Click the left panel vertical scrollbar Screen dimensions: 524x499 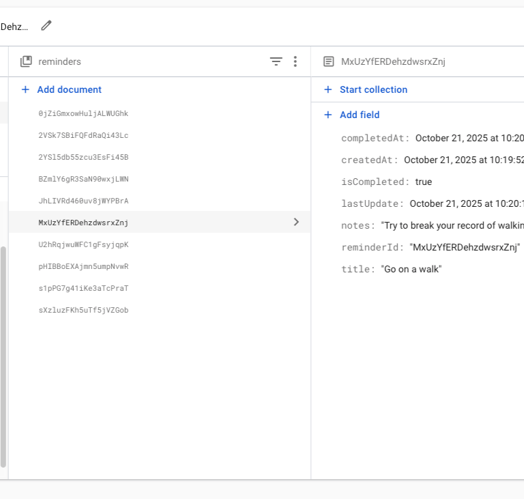[3, 355]
